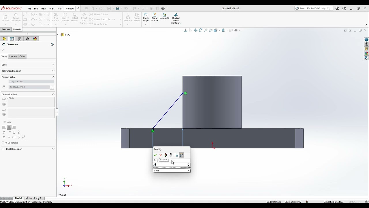Open Dimension help question mark

pyautogui.click(x=52, y=44)
